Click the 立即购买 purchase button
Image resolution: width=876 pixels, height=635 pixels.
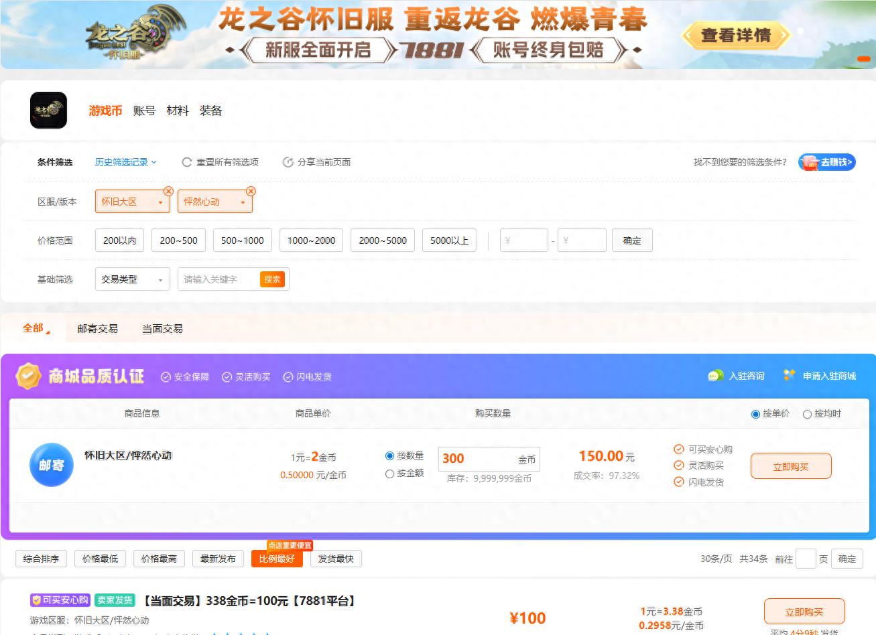point(791,466)
